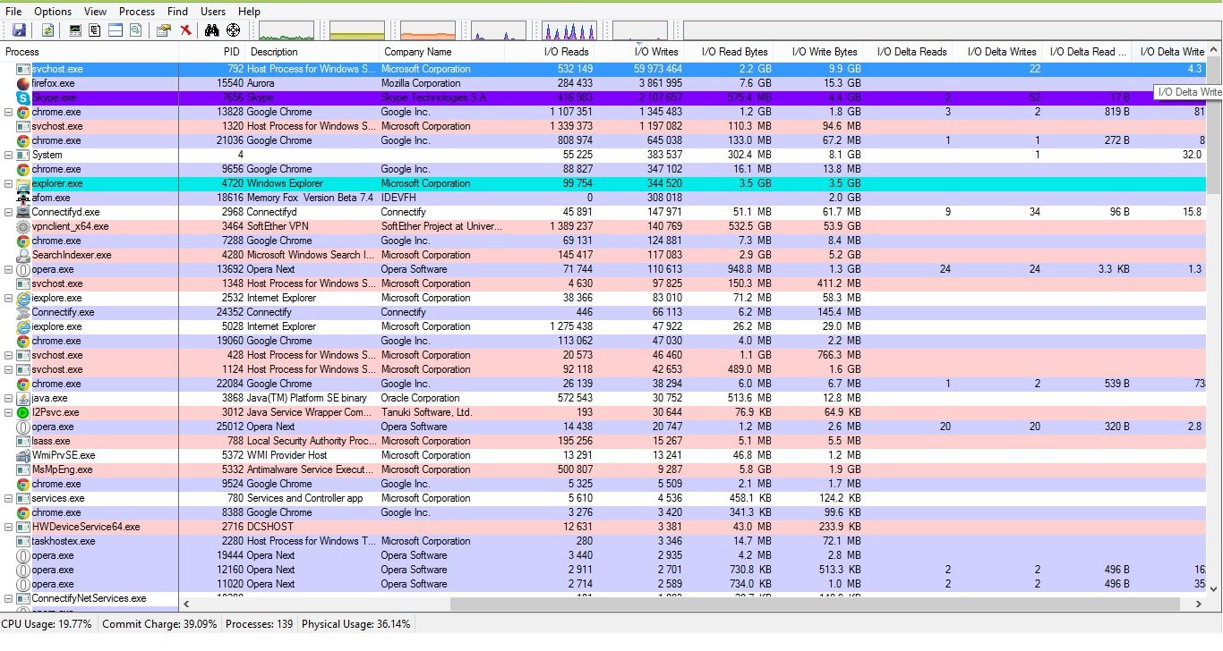Toggle the Show Process Tree toolbar icon
Image resolution: width=1223 pixels, height=651 pixels.
95,30
